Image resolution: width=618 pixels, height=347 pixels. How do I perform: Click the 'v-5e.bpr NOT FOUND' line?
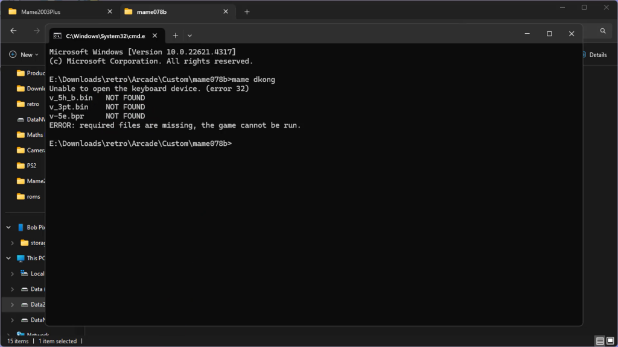point(97,116)
